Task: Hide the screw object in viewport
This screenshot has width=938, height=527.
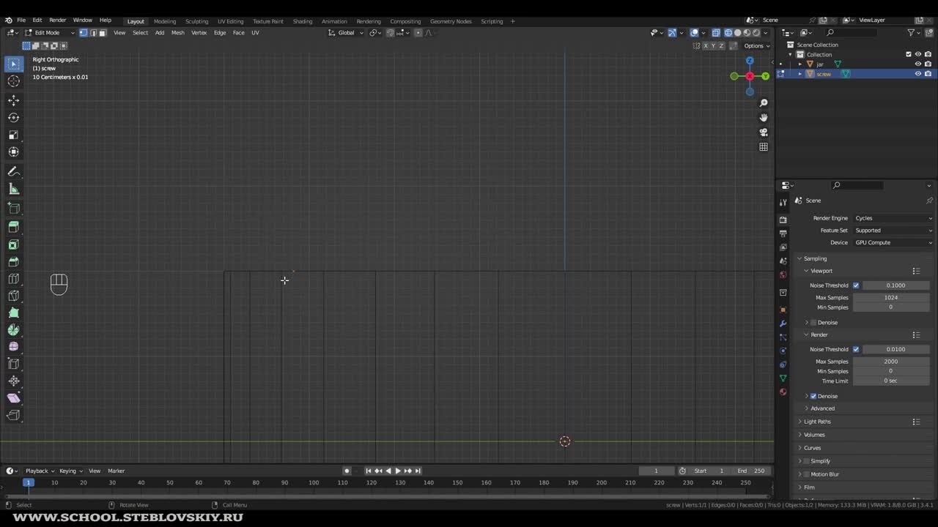Action: pyautogui.click(x=917, y=74)
